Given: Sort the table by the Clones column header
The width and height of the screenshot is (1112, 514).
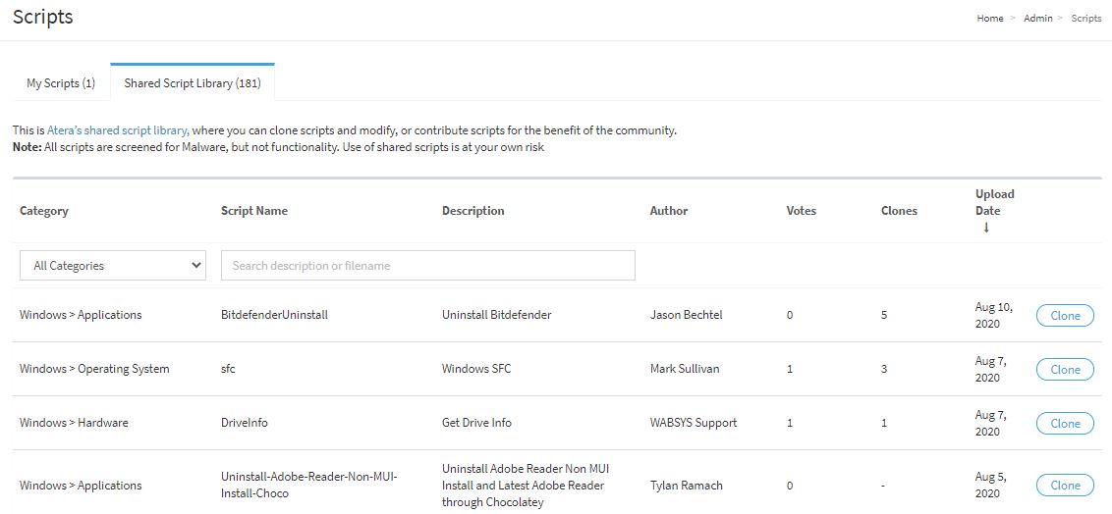Looking at the screenshot, I should click(899, 211).
